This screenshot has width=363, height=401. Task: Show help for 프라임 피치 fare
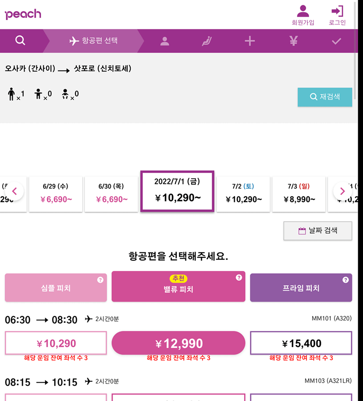pos(345,280)
